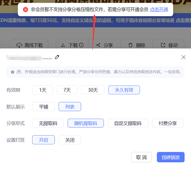Choose 付费分享 share format
Image resolution: width=191 pixels, height=169 pixels.
[x=168, y=123]
